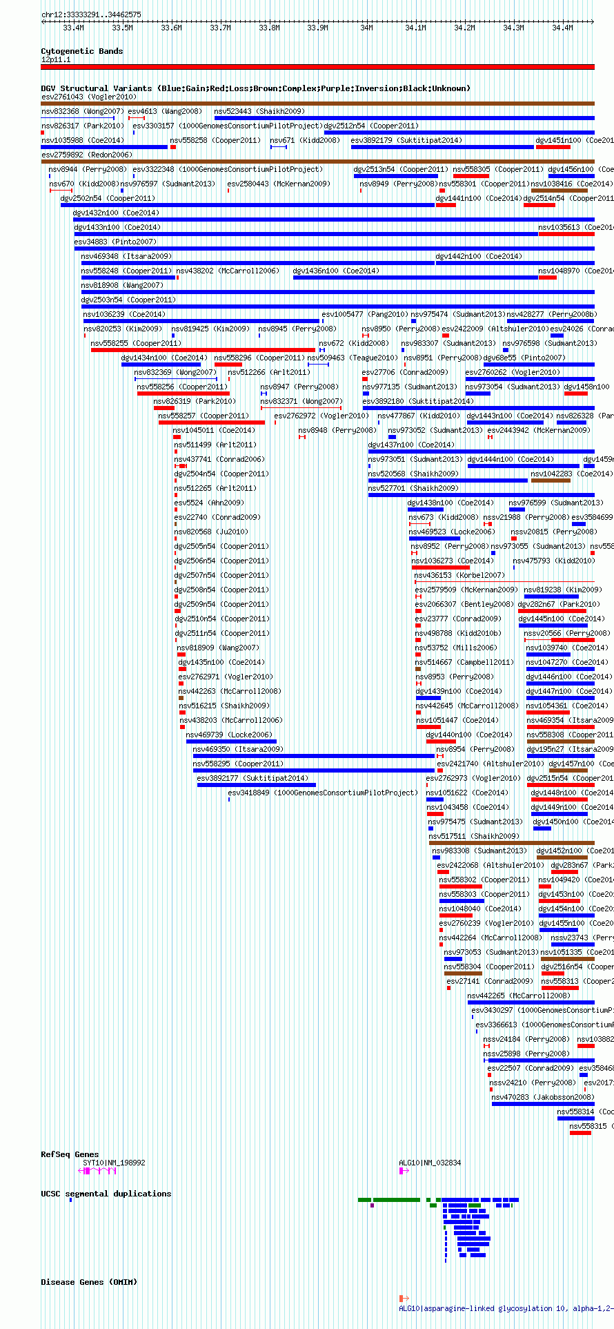Select variant nsv514667 (Campbell2011)

(418, 669)
